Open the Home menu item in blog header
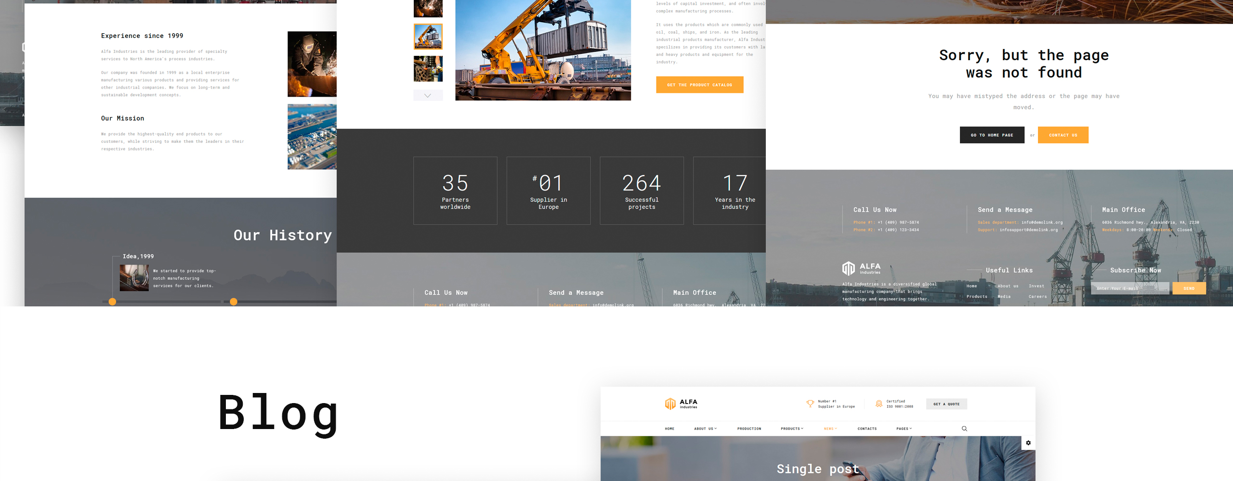 coord(669,429)
